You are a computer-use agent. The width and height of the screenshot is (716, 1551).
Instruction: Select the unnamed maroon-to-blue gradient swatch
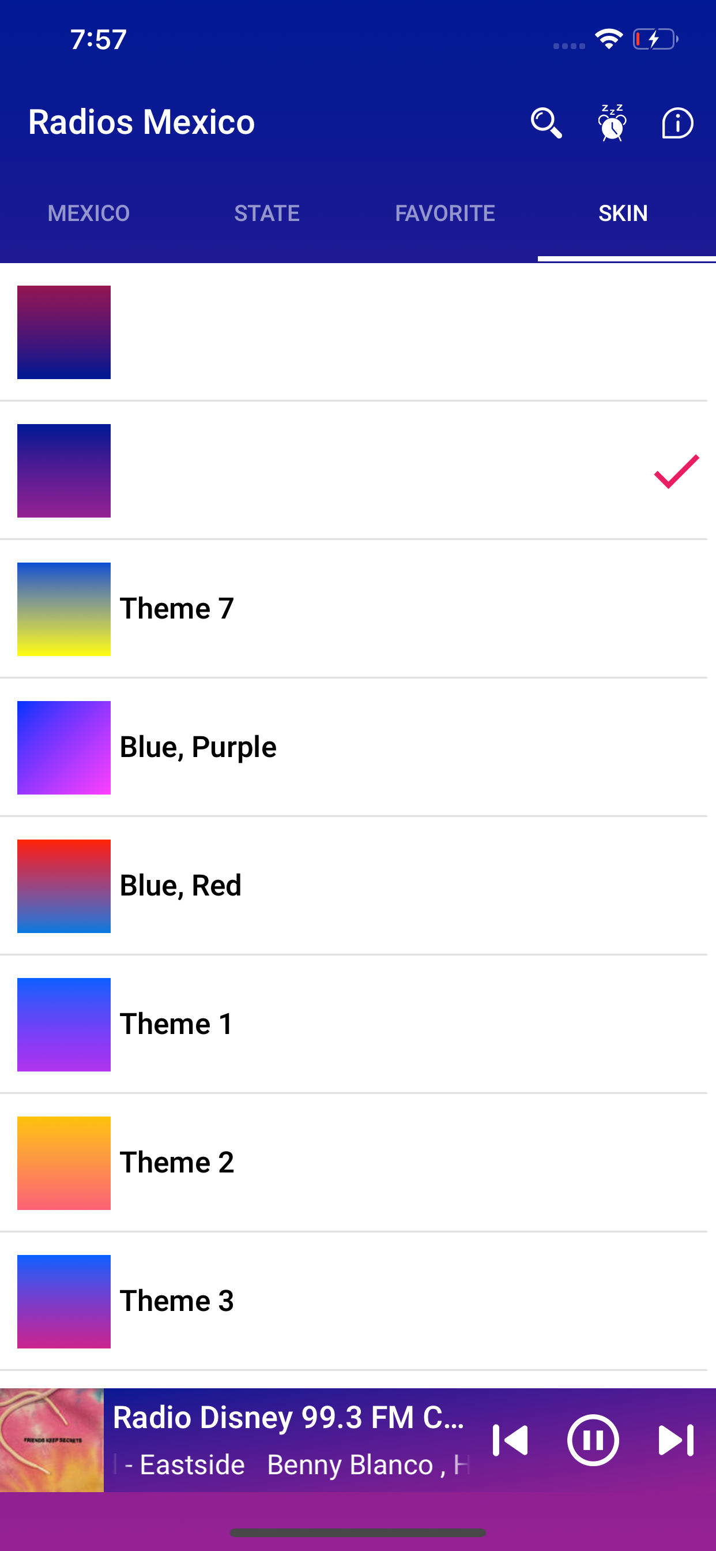[64, 332]
